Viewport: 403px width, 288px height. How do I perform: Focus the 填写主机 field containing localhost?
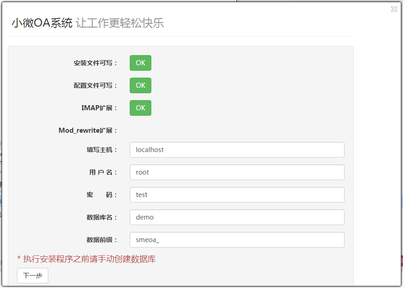(x=237, y=150)
